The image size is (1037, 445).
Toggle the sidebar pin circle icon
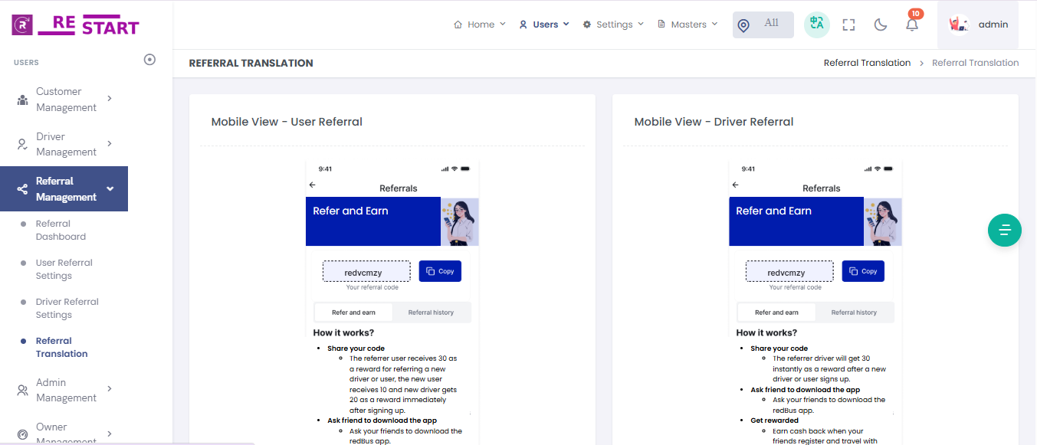(150, 60)
